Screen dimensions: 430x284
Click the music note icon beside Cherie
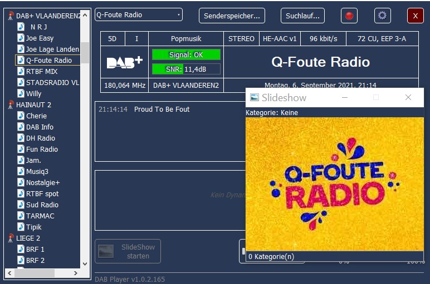(x=21, y=116)
